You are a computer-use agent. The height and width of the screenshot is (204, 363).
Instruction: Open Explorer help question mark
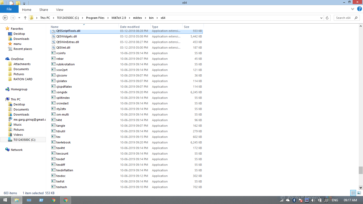coord(359,9)
